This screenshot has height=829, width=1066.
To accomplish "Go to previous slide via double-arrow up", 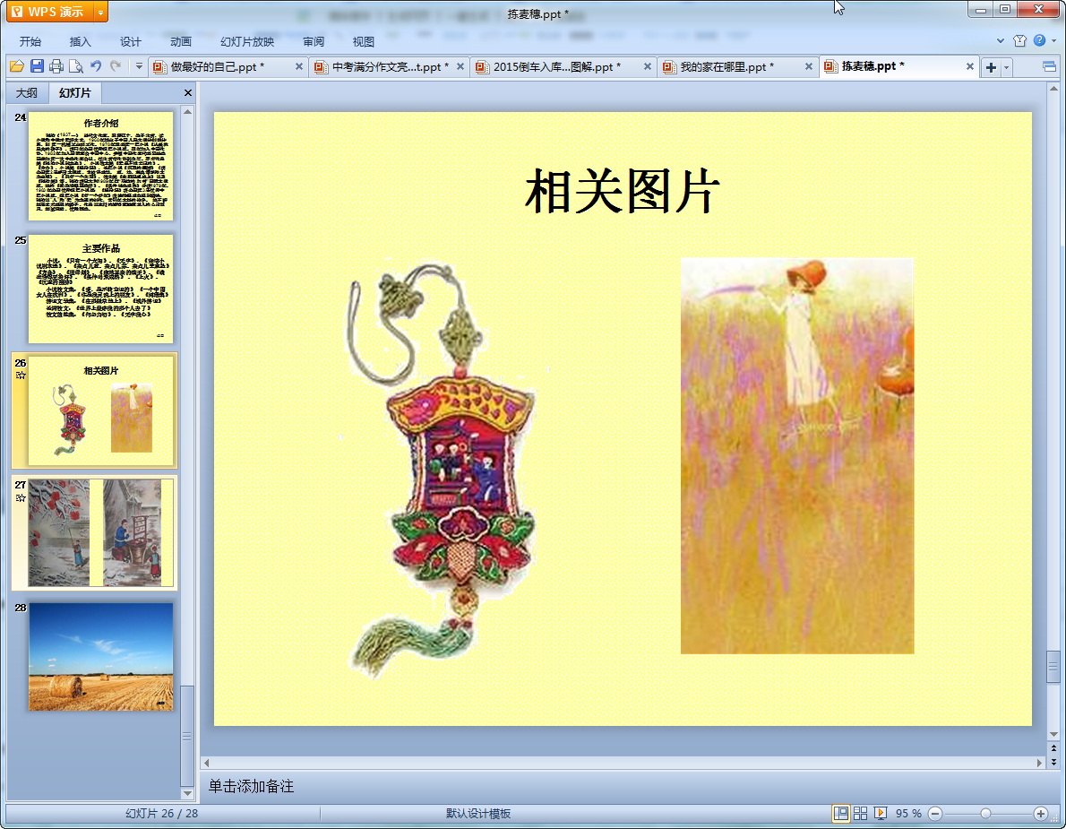I will 1053,748.
